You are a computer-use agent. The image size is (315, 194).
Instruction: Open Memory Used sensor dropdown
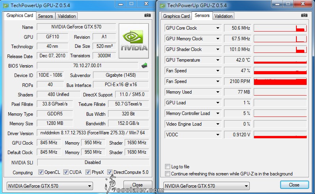[218, 92]
